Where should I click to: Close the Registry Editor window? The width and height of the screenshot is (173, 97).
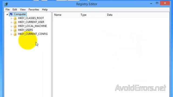[x=165, y=3]
